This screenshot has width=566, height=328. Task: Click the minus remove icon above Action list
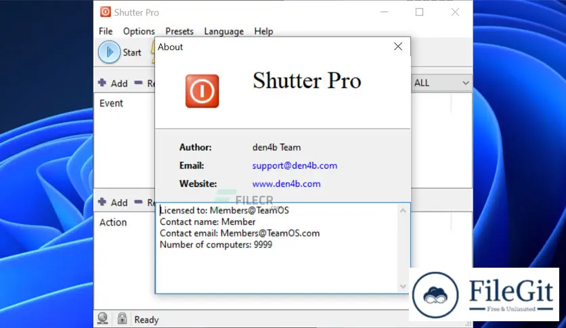point(138,202)
